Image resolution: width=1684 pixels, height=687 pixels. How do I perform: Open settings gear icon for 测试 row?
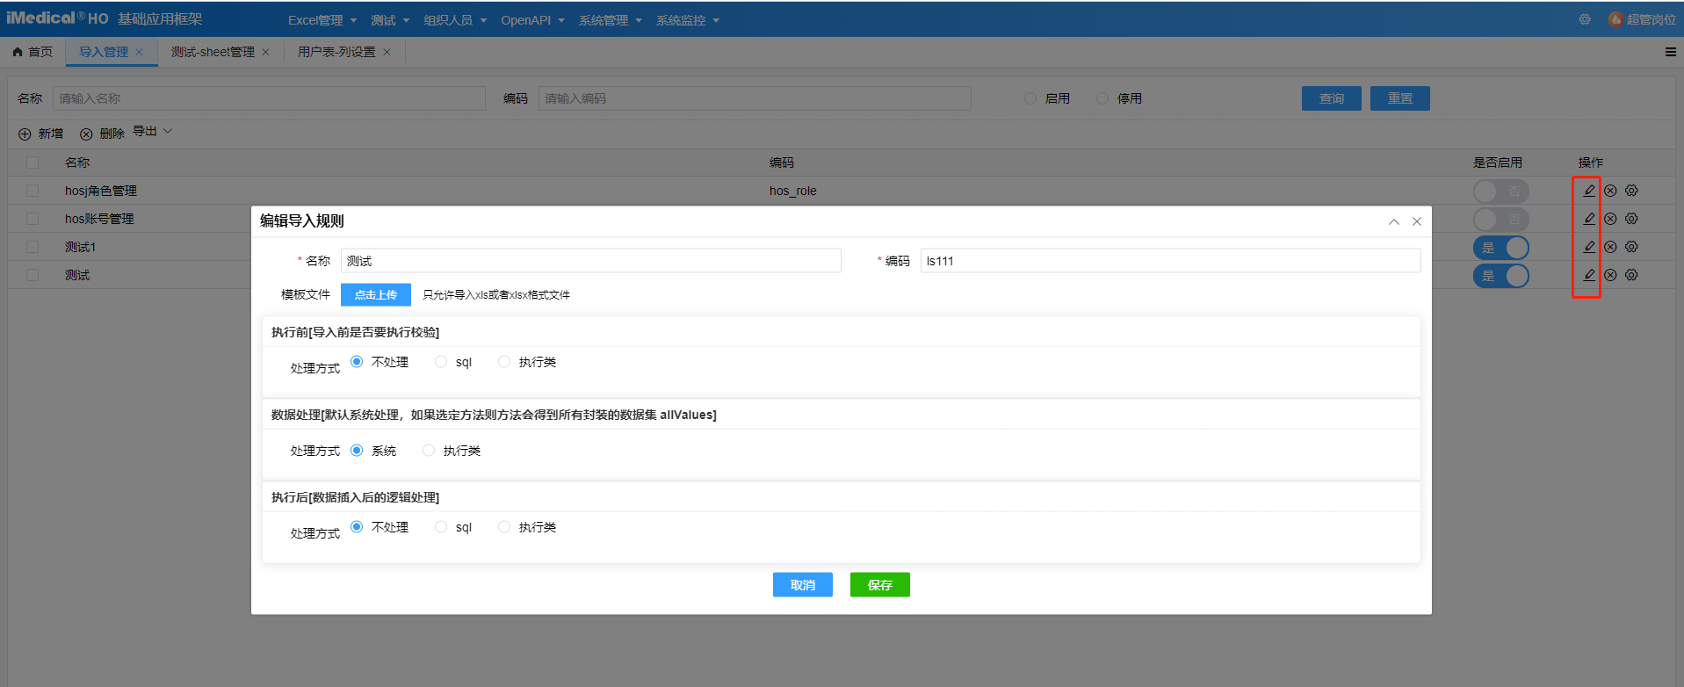(x=1631, y=275)
